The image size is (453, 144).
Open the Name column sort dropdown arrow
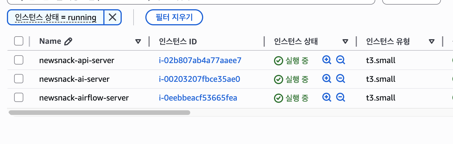tap(138, 41)
